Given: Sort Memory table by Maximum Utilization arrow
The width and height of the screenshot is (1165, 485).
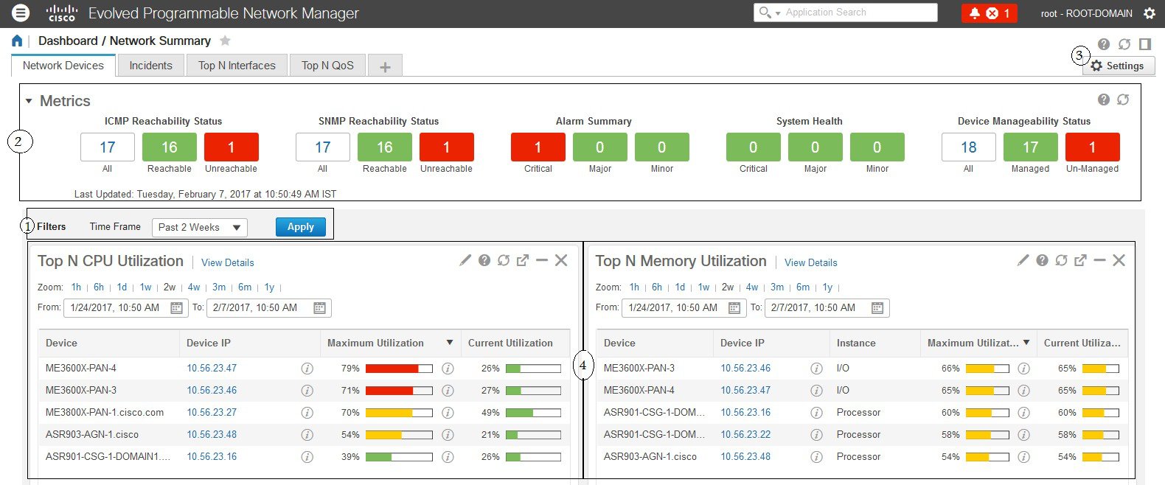Looking at the screenshot, I should coord(1026,343).
